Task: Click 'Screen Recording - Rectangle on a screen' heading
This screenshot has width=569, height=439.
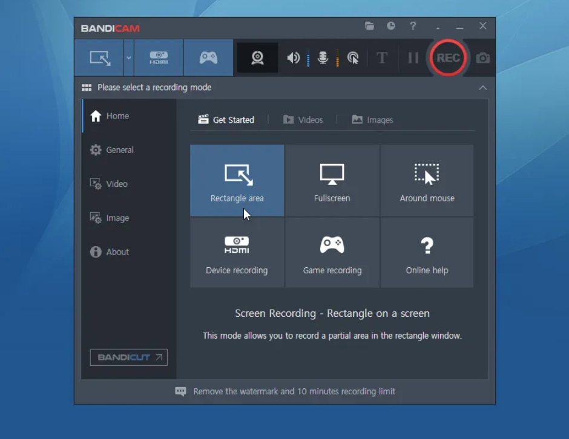Action: click(x=332, y=313)
